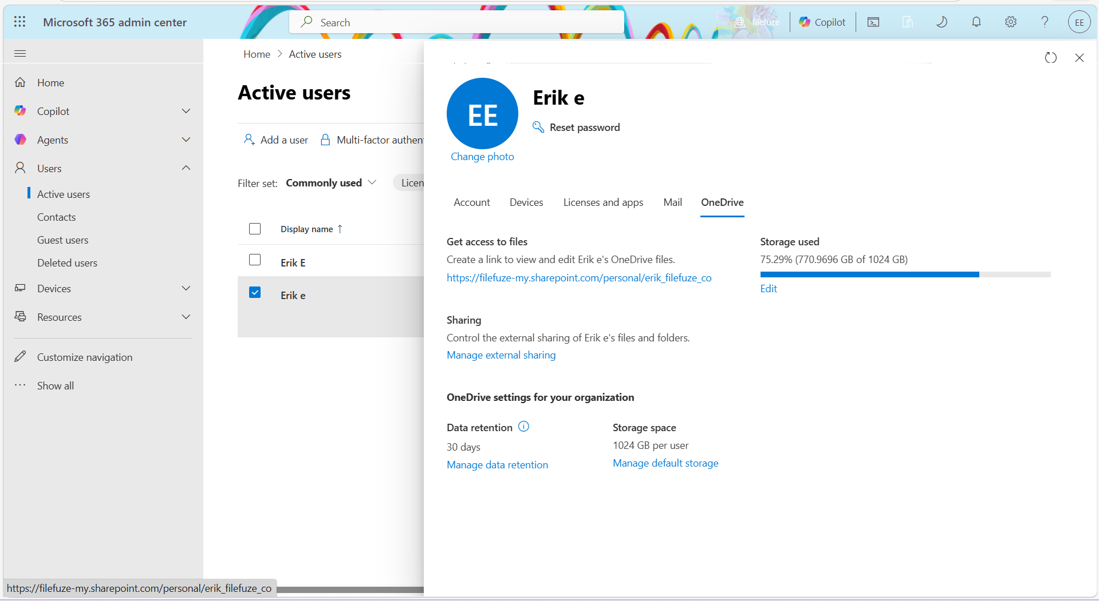Click the Copilot button in header
This screenshot has width=1099, height=601.
(x=822, y=22)
